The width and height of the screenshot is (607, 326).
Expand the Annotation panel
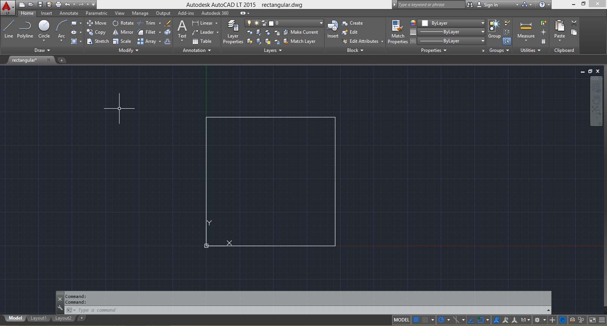(x=197, y=50)
